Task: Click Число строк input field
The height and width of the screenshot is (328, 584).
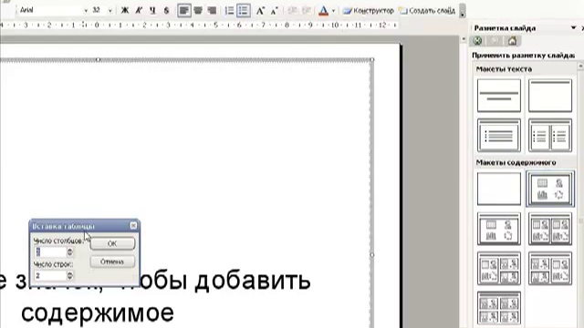Action: pos(50,275)
